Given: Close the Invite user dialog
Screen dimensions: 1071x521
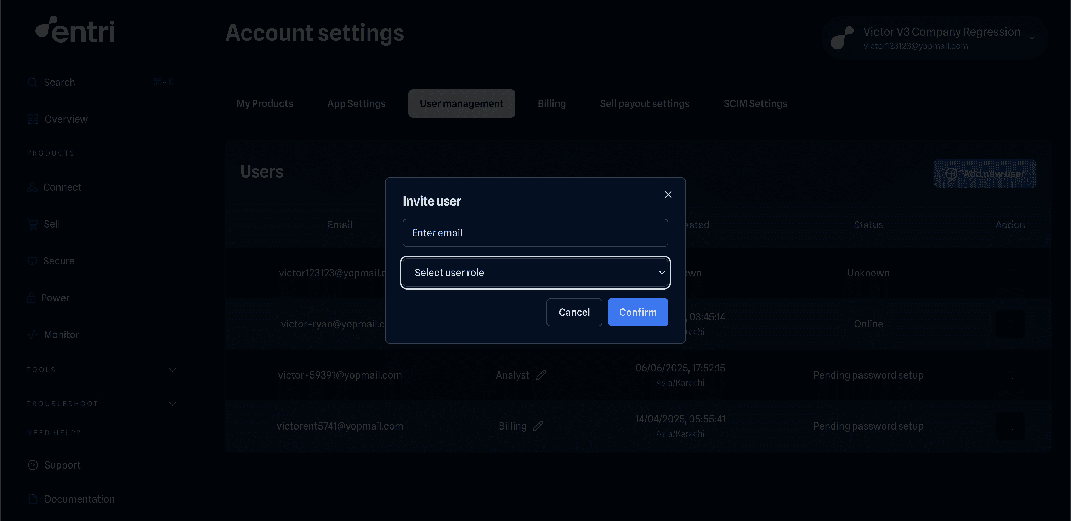Looking at the screenshot, I should click(x=668, y=195).
